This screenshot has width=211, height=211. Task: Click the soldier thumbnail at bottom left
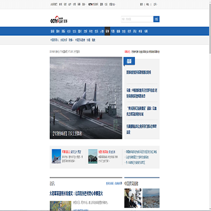pyautogui.click(x=60, y=206)
